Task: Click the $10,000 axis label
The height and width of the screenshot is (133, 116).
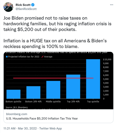Action: [107, 59]
